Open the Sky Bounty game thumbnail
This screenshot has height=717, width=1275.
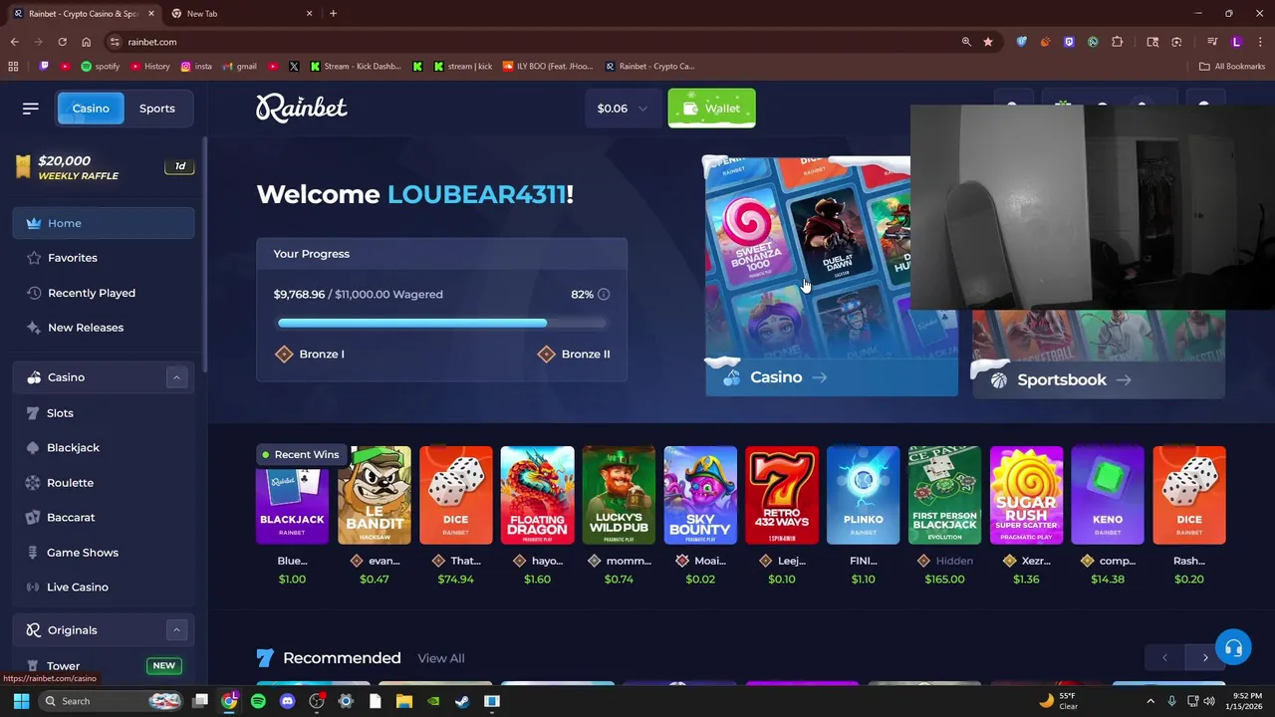coord(700,495)
